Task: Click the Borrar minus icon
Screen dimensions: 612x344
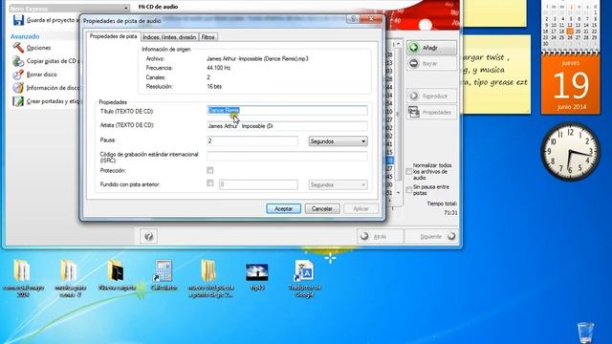Action: pyautogui.click(x=414, y=63)
